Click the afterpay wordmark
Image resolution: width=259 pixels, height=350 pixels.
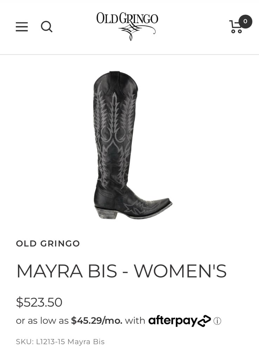pos(173,321)
